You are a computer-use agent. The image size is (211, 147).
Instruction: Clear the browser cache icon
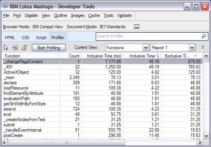[15, 48]
